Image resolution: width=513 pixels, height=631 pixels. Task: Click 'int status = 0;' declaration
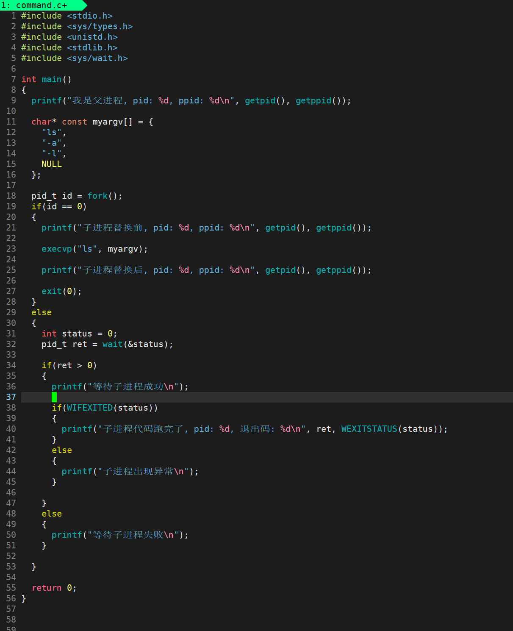tap(79, 334)
